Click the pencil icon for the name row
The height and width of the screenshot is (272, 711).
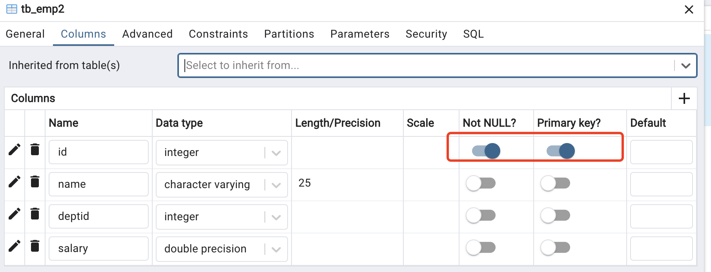15,181
